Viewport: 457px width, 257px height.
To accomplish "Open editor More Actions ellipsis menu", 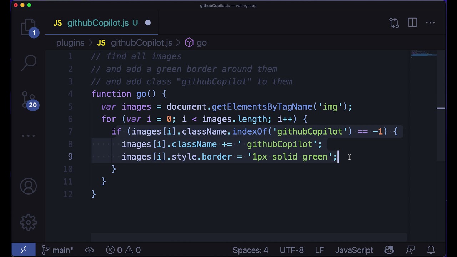I will [430, 23].
